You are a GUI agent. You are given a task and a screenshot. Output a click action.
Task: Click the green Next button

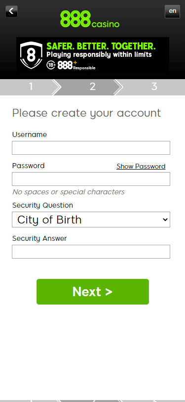[x=93, y=292]
